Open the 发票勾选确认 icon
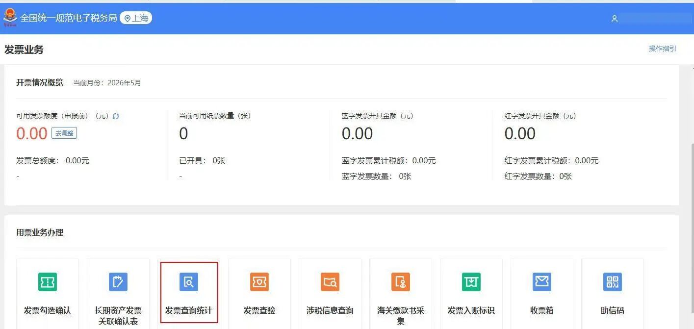This screenshot has width=694, height=329. click(x=48, y=282)
